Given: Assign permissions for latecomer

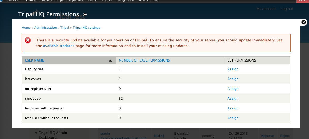Looking at the screenshot, I should click(233, 79).
